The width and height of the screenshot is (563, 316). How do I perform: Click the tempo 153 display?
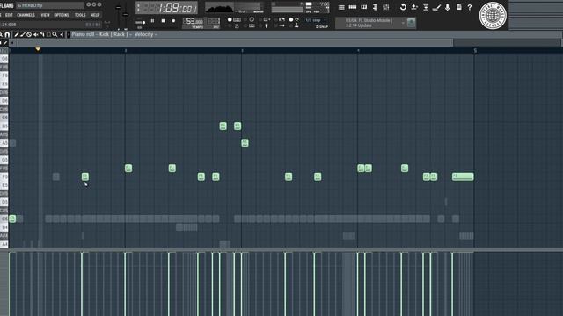[194, 21]
